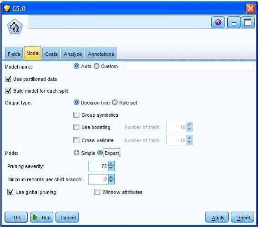Click the OK button
The image size is (260, 228).
pyautogui.click(x=16, y=217)
